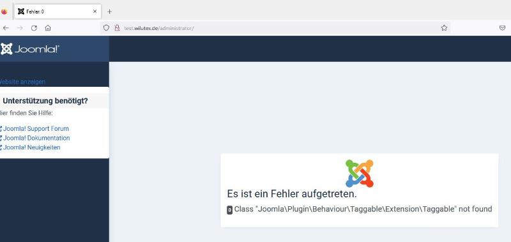511x242 pixels.
Task: Open the "Website anzeigen" link
Action: coord(22,82)
